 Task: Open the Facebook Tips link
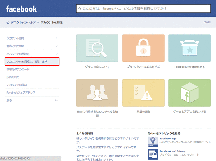(x=168, y=139)
